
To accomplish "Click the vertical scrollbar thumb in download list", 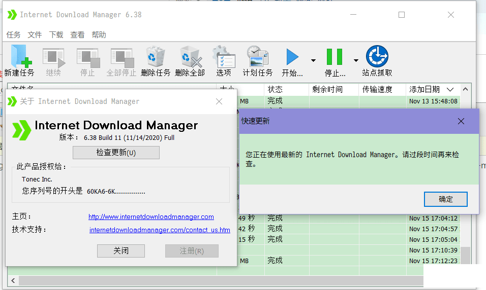I will (466, 255).
